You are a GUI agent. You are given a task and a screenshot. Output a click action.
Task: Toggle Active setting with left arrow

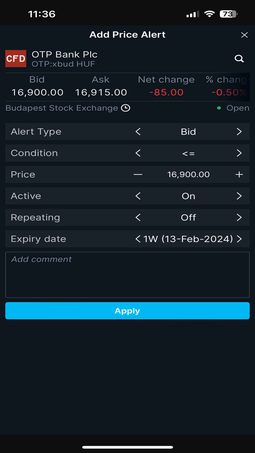[138, 196]
